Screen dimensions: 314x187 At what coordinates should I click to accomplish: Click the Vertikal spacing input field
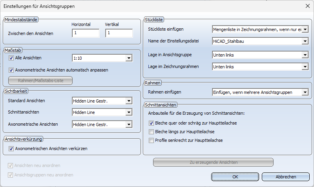coord(119,33)
